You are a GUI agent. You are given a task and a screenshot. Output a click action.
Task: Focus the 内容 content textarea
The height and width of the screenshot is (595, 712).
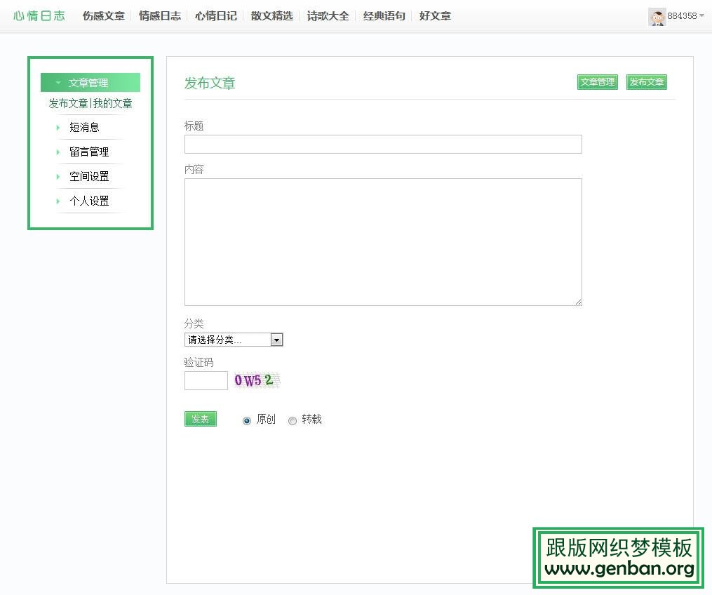pos(383,241)
